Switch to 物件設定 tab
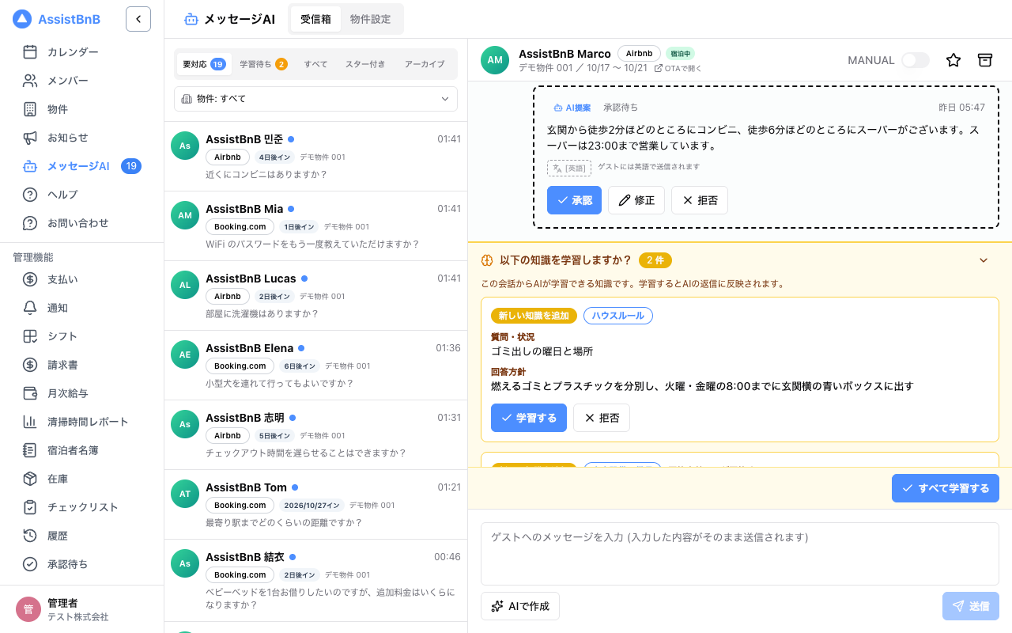The image size is (1012, 633). coord(370,19)
